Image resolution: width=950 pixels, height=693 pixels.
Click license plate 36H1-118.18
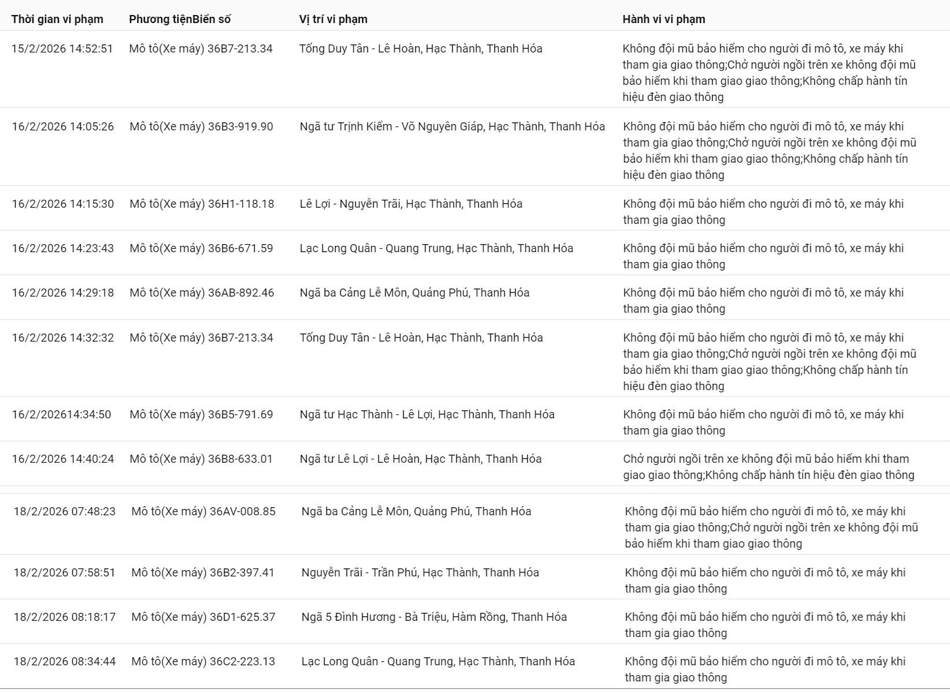click(x=241, y=204)
